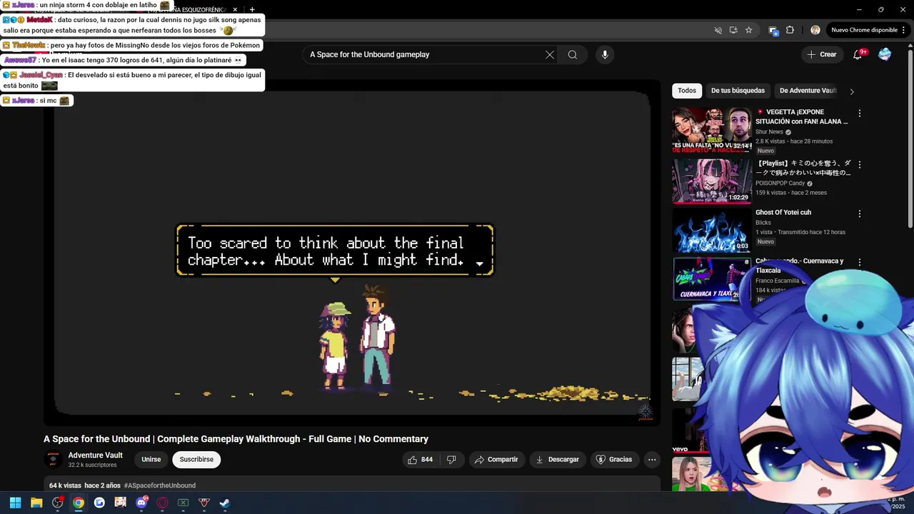Dislike the video with thumbs down
The height and width of the screenshot is (514, 914).
[451, 460]
